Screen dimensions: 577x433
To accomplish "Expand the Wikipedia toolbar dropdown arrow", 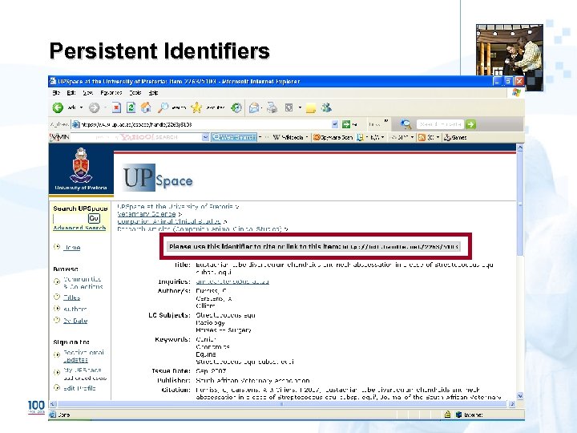I will point(306,137).
